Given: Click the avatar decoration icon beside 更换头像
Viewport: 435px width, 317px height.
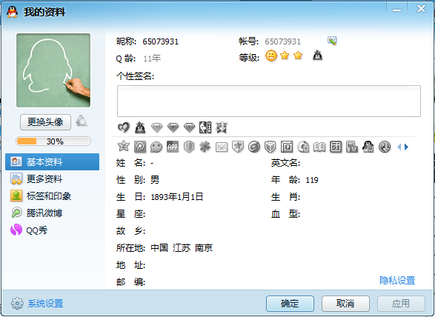Looking at the screenshot, I should [x=82, y=121].
